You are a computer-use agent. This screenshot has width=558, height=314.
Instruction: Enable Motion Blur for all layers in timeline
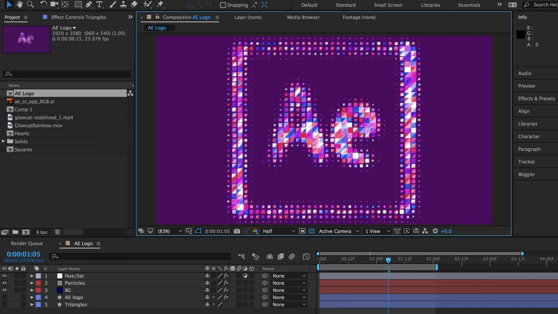tap(292, 256)
